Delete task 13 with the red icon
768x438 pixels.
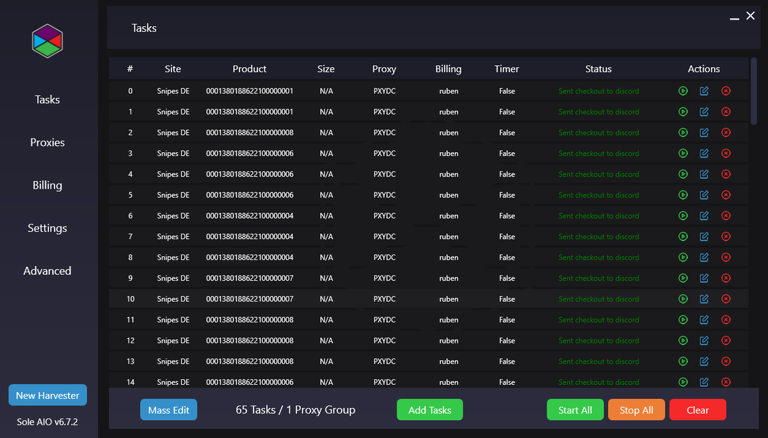pyautogui.click(x=726, y=361)
